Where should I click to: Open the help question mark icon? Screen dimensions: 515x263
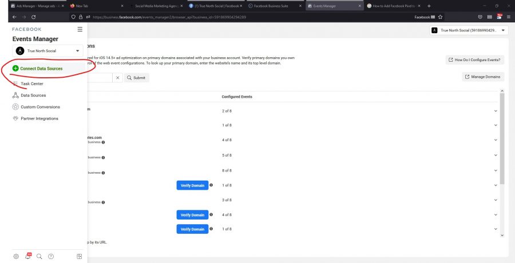[51, 256]
